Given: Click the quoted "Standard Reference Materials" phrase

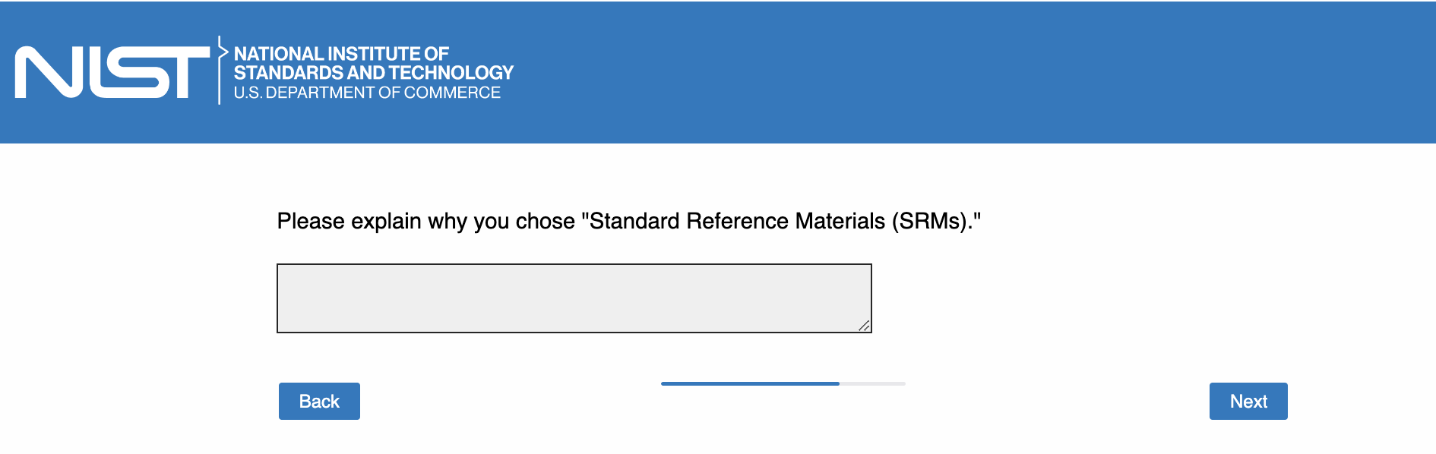Looking at the screenshot, I should [x=737, y=221].
